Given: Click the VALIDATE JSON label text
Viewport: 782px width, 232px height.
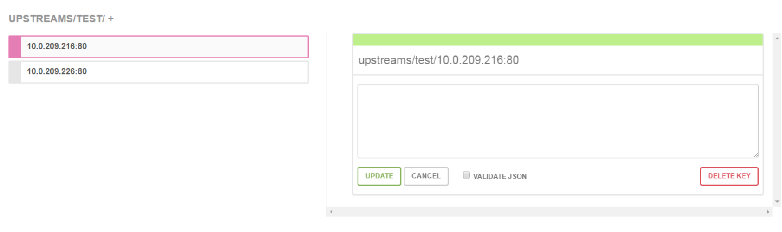Looking at the screenshot, I should pyautogui.click(x=500, y=176).
